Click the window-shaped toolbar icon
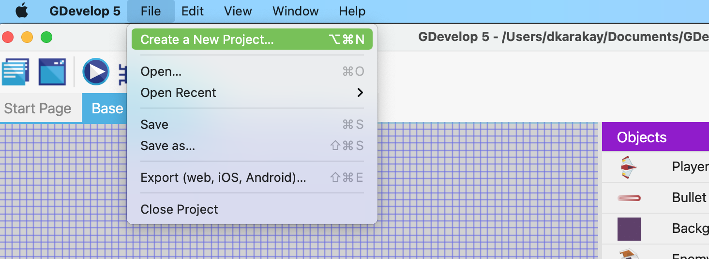 click(52, 72)
